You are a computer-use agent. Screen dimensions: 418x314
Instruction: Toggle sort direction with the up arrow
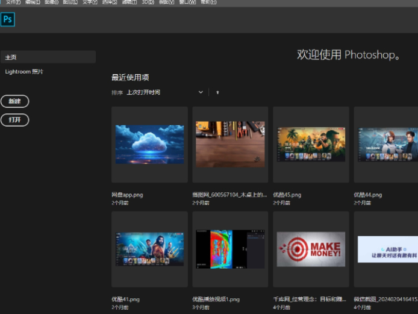coord(217,92)
